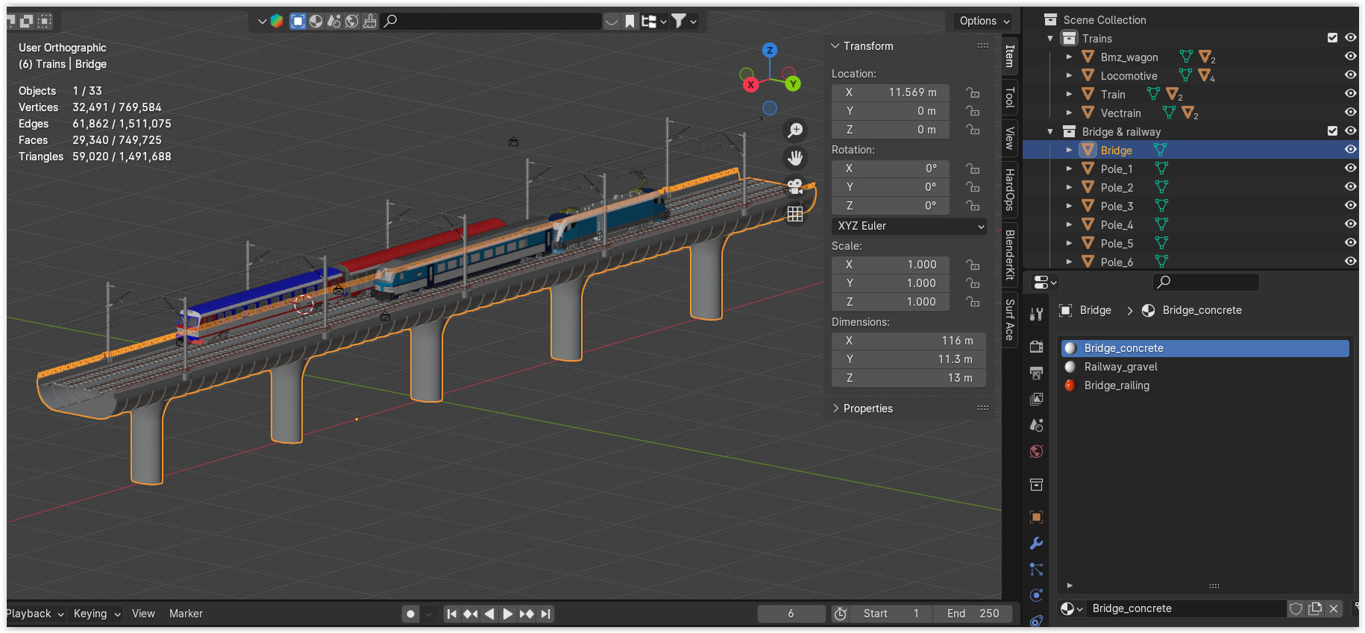Image resolution: width=1365 pixels, height=633 pixels.
Task: Open the Playback dropdown menu
Action: [35, 614]
